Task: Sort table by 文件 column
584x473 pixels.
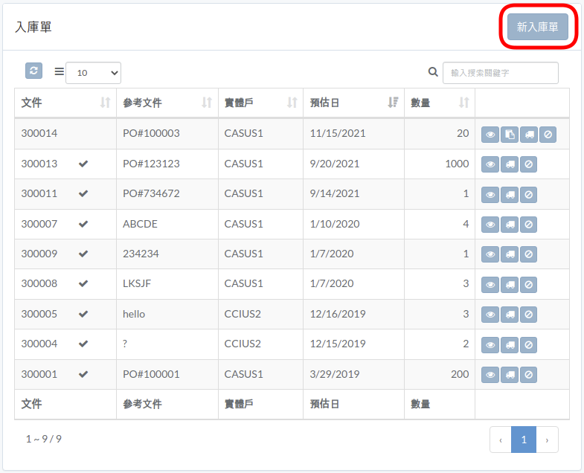Action: pyautogui.click(x=65, y=103)
